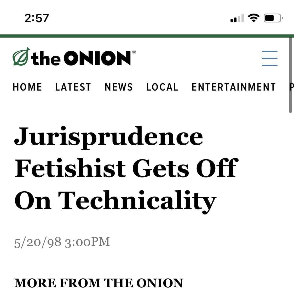Click the cut-off nav item after ENTERTAINMENT
This screenshot has width=294, height=303.
pos(291,87)
